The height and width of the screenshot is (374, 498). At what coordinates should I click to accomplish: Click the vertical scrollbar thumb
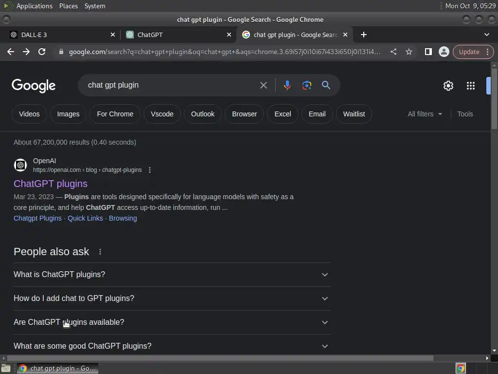[494, 98]
